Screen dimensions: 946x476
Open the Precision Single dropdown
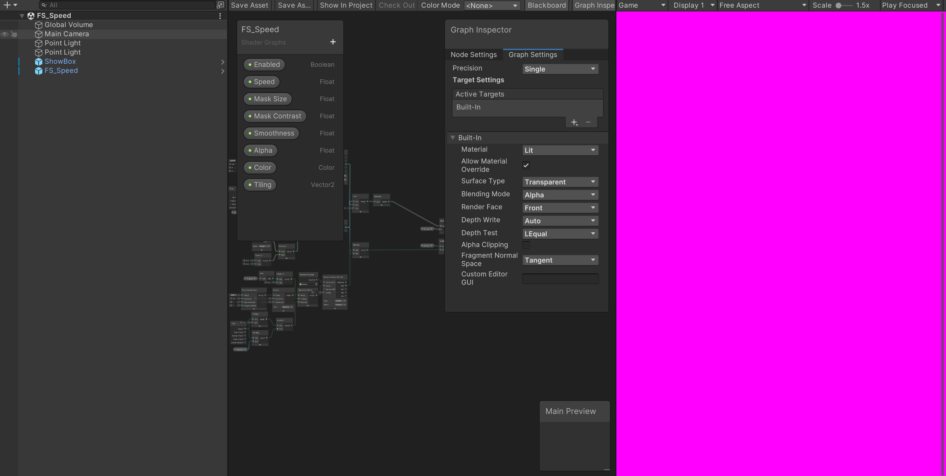tap(560, 69)
